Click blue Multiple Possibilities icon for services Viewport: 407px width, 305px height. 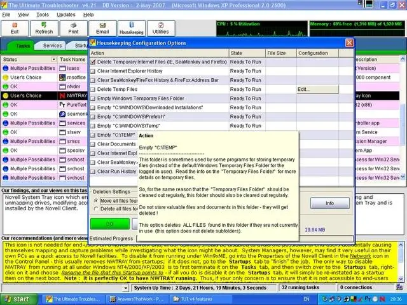(6, 123)
